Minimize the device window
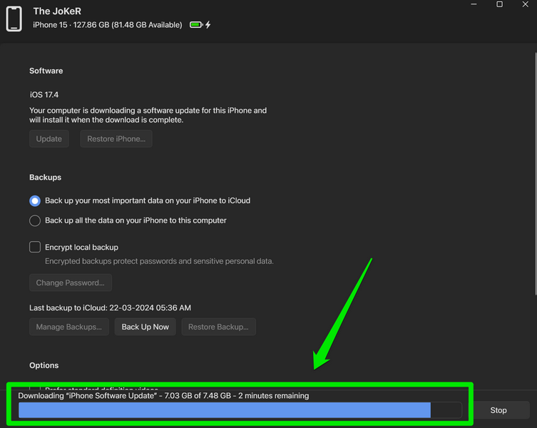The height and width of the screenshot is (428, 537). (474, 5)
